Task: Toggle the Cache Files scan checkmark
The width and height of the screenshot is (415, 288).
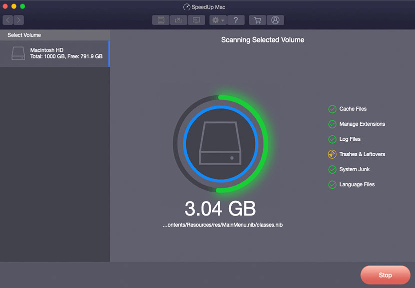Action: click(x=332, y=109)
